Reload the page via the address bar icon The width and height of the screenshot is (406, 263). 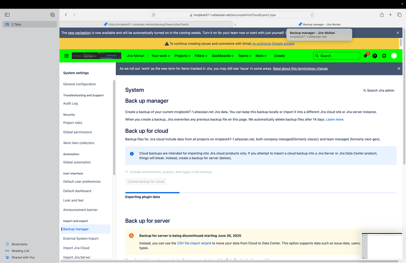312,15
